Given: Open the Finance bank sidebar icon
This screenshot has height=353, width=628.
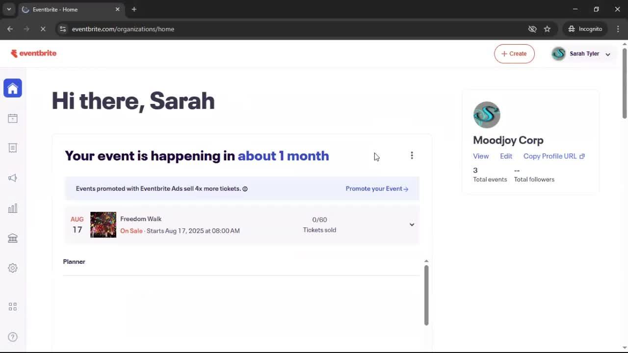Looking at the screenshot, I should click(x=13, y=238).
